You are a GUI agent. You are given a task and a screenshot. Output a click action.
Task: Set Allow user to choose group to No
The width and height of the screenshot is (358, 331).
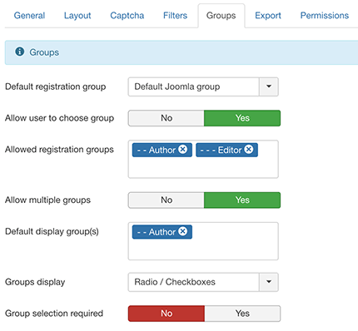pyautogui.click(x=167, y=118)
